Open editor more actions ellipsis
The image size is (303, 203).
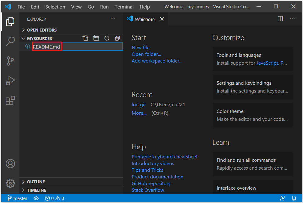[x=292, y=19]
